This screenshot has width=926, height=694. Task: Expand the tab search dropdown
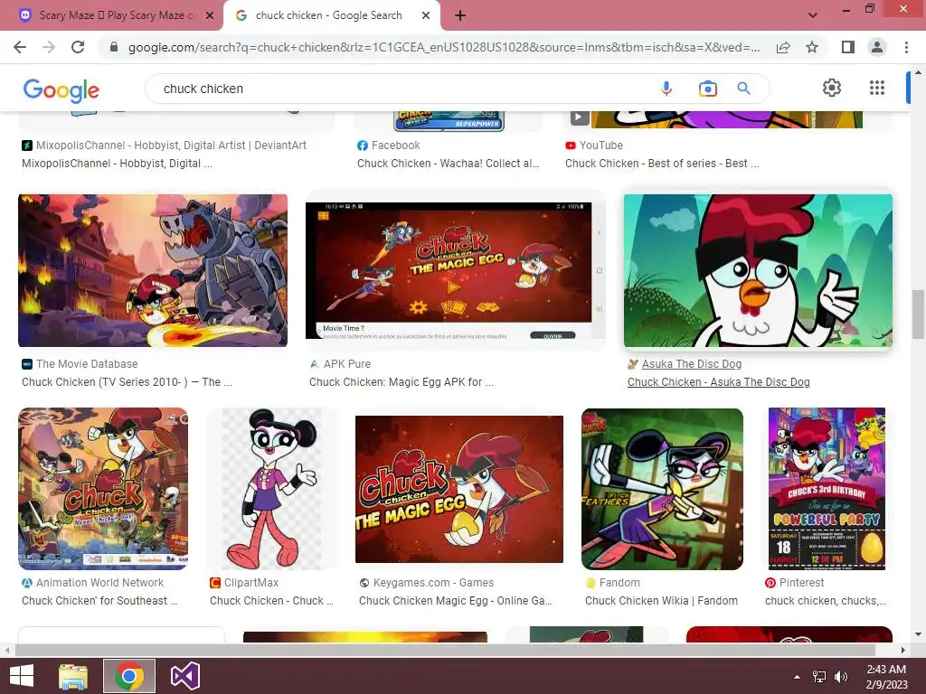[813, 15]
